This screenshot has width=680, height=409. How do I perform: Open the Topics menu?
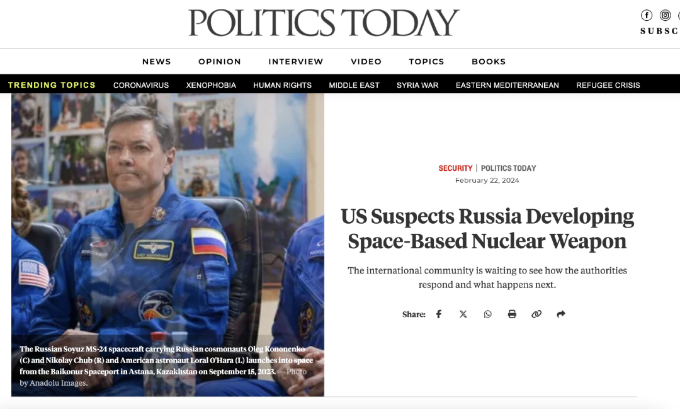click(426, 62)
